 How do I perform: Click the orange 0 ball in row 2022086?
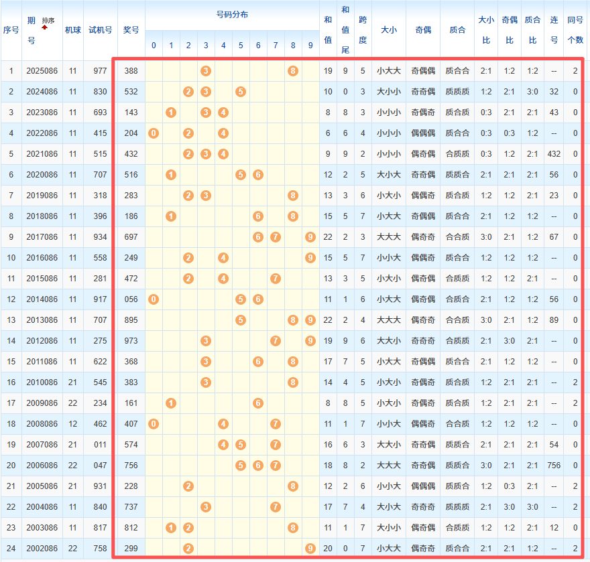coord(154,133)
